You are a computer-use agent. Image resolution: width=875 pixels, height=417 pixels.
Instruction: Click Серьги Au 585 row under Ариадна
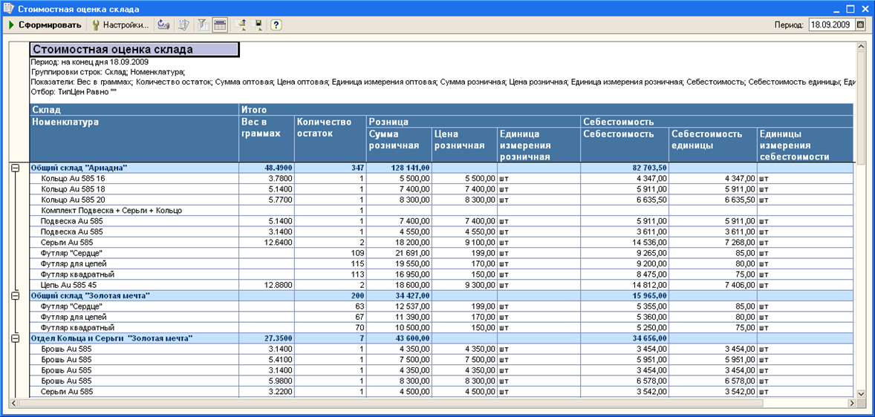(441, 243)
